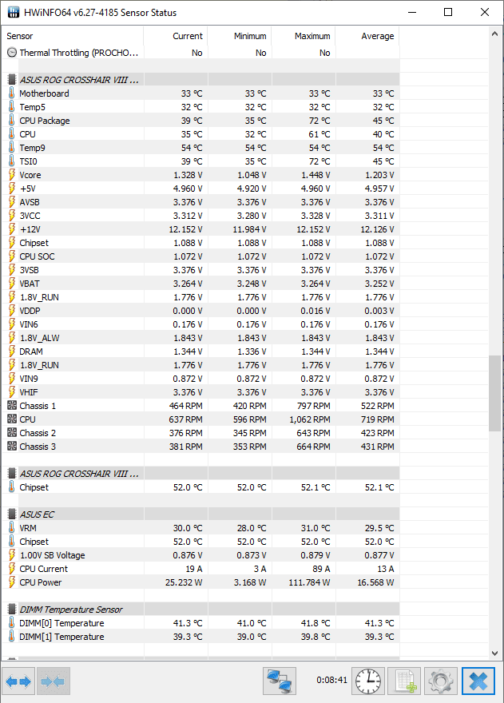Click the Minimum column header
This screenshot has height=703, width=504.
240,36
